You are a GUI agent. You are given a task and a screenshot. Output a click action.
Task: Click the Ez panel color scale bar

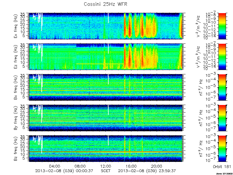coord(222,57)
